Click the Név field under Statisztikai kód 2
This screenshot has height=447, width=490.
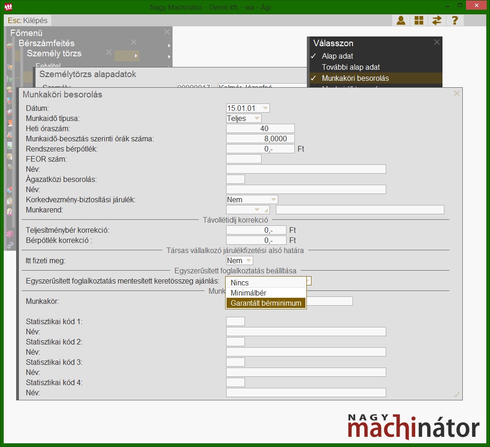pos(306,352)
